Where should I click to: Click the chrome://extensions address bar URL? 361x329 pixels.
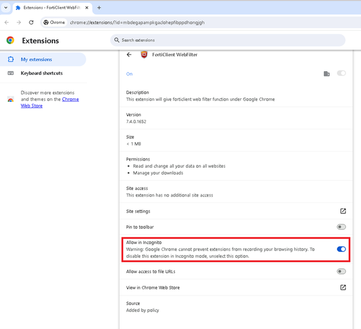point(137,23)
